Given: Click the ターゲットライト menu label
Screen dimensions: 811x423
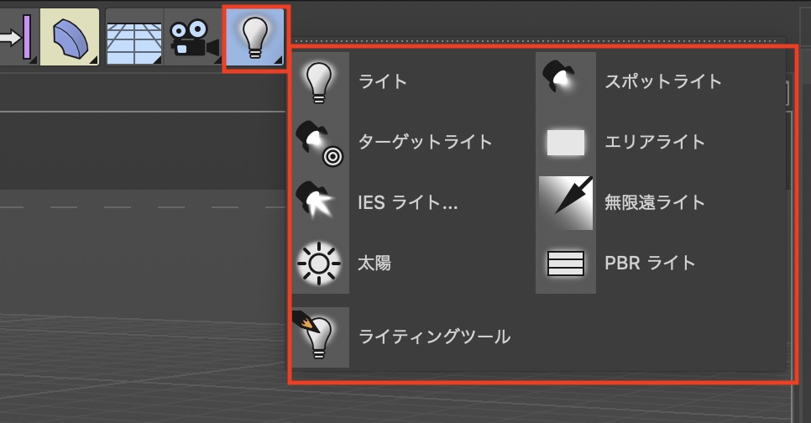Looking at the screenshot, I should (x=425, y=142).
